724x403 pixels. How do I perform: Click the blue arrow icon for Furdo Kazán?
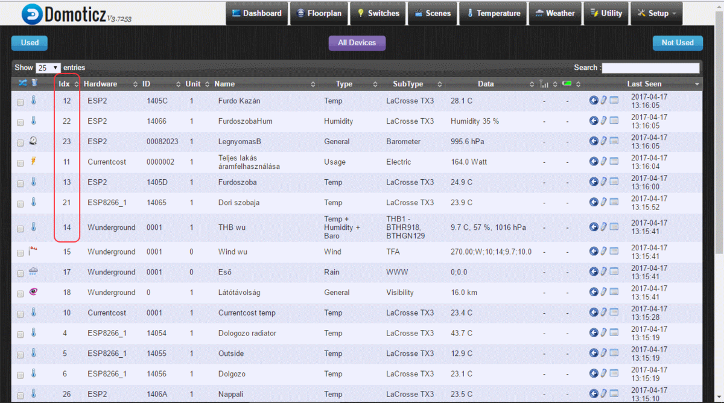pos(594,101)
